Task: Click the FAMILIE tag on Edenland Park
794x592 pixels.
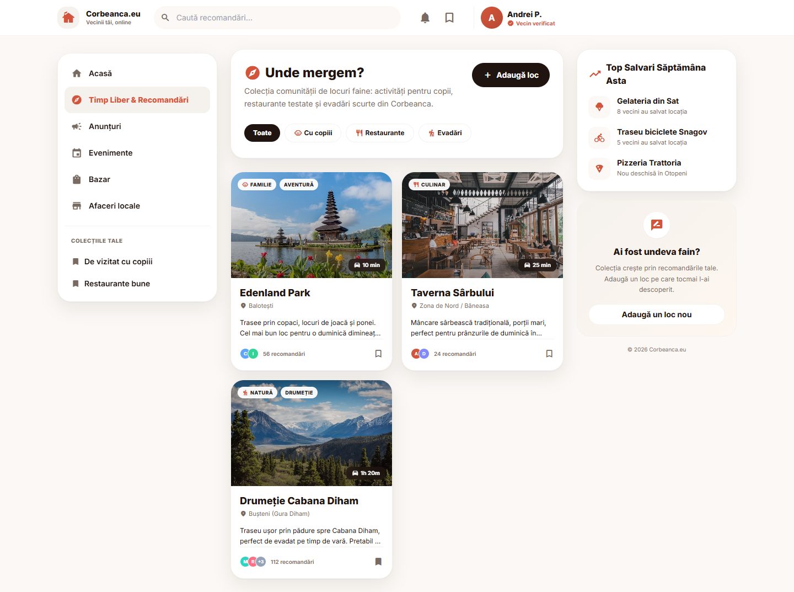Action: pyautogui.click(x=257, y=185)
